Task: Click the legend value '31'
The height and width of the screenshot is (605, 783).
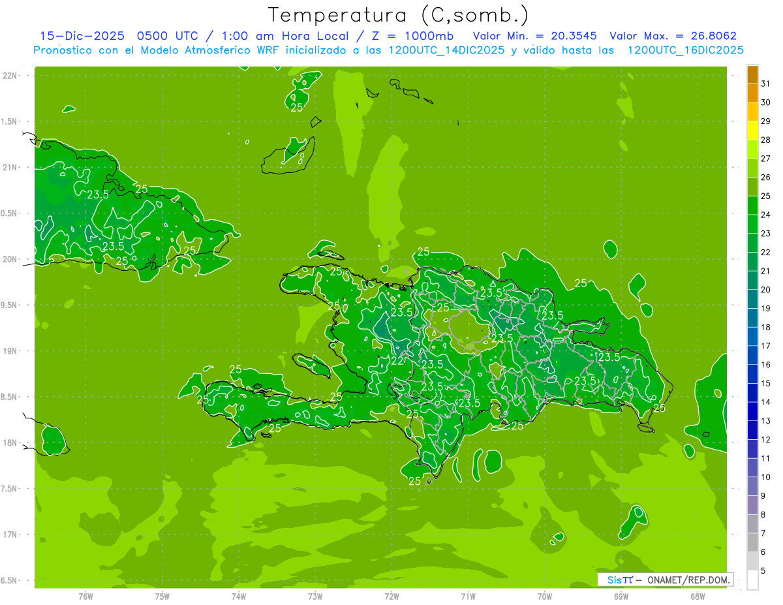Action: point(766,84)
